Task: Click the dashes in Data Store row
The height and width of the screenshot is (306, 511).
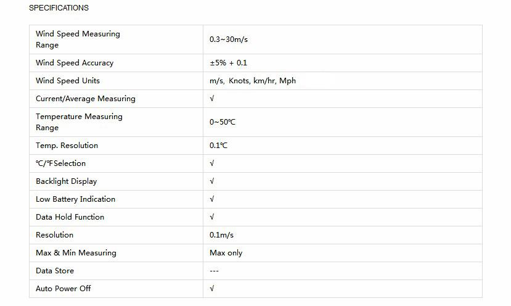Action: [214, 271]
